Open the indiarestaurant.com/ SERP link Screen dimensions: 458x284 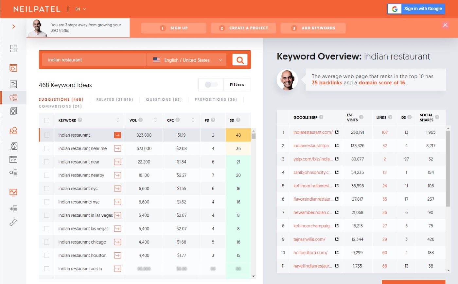313,132
